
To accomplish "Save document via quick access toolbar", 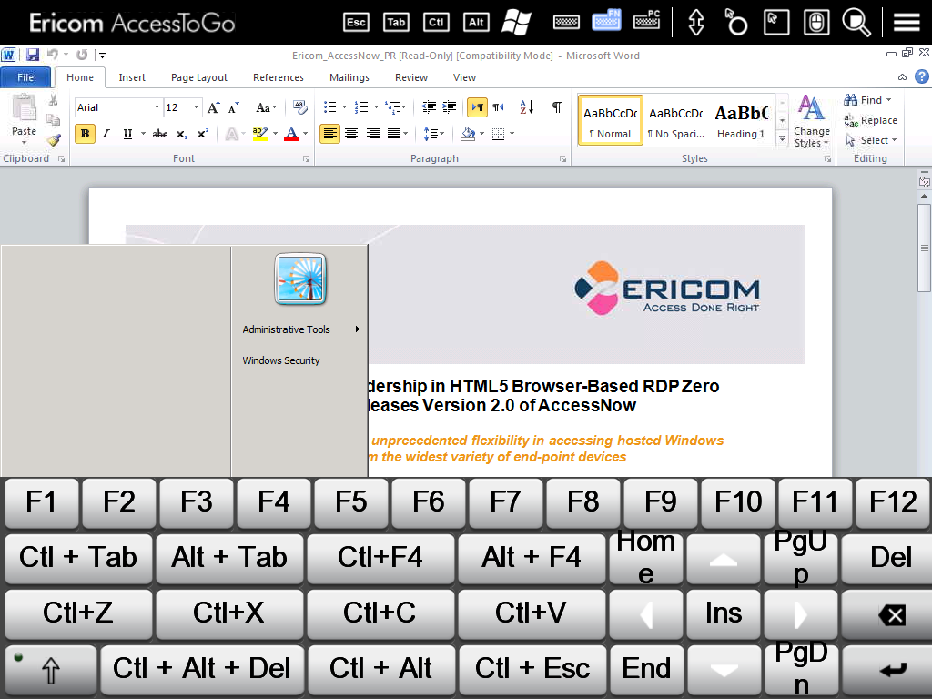I will click(32, 56).
